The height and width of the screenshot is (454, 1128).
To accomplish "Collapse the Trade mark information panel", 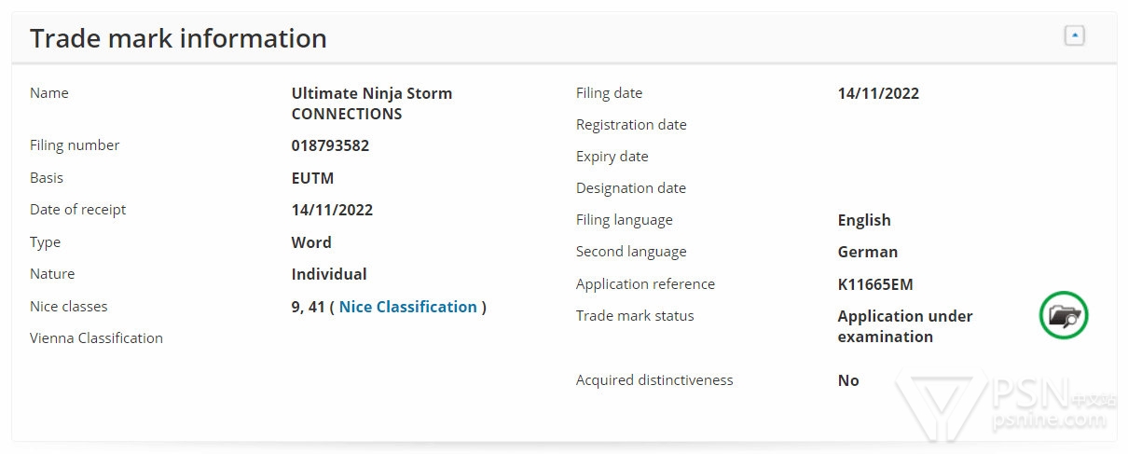I will 1074,36.
